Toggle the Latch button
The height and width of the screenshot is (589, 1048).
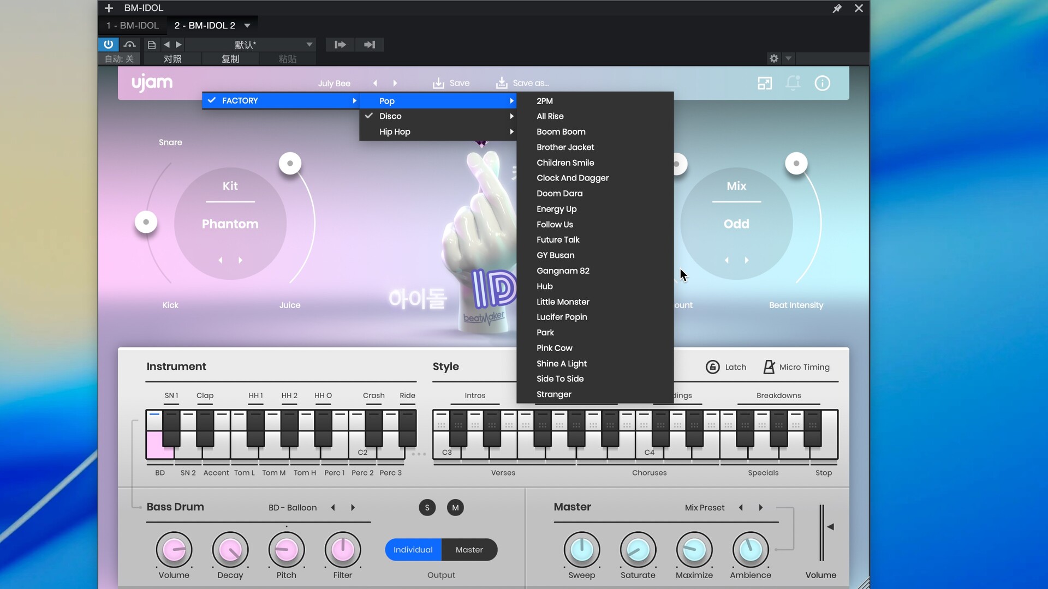point(726,367)
